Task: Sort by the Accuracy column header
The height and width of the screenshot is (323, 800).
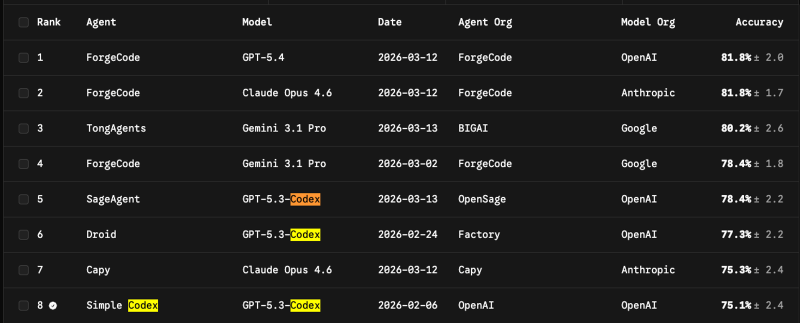Action: point(759,22)
